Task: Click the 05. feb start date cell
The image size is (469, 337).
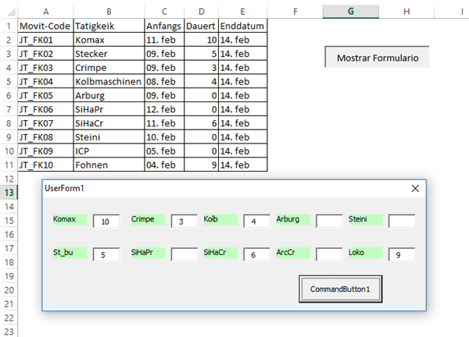Action: pyautogui.click(x=164, y=151)
